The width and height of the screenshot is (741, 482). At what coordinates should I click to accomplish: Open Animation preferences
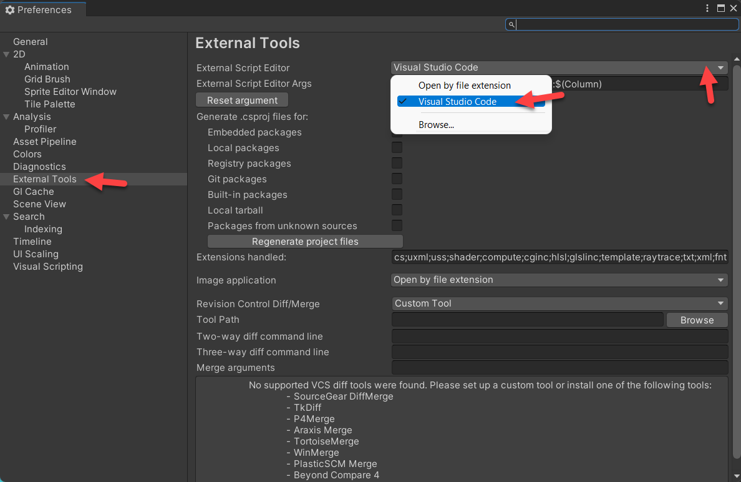click(x=47, y=67)
